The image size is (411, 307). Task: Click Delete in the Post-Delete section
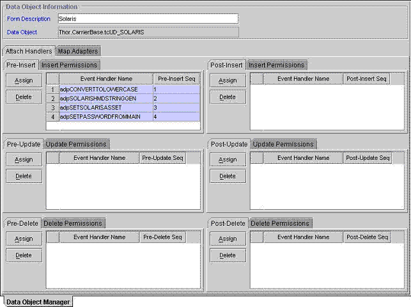(228, 255)
